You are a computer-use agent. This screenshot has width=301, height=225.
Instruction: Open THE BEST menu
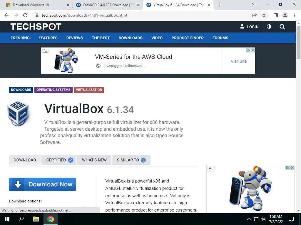[101, 38]
